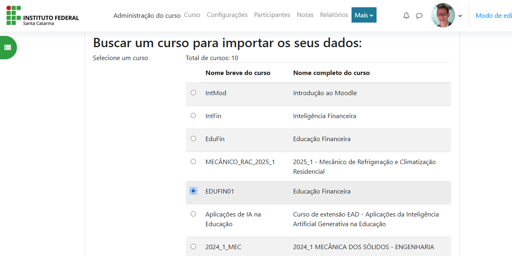The image size is (512, 256).
Task: Open the green course index drawer
Action: point(8,48)
